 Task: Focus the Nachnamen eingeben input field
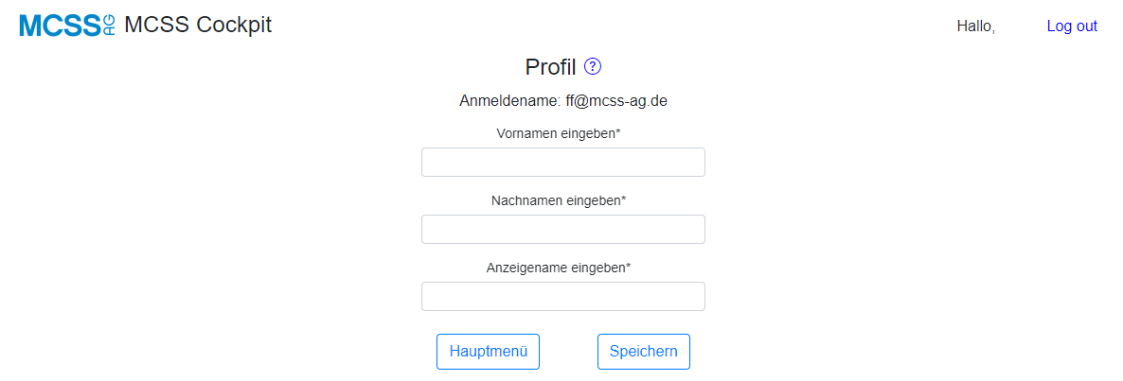click(x=563, y=230)
